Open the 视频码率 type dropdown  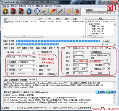(14, 57)
